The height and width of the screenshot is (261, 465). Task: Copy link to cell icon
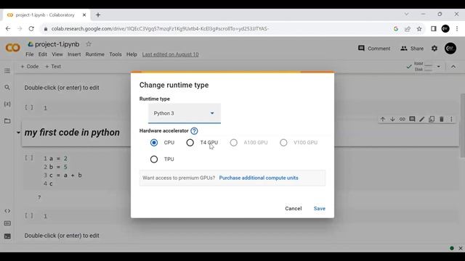(402, 119)
